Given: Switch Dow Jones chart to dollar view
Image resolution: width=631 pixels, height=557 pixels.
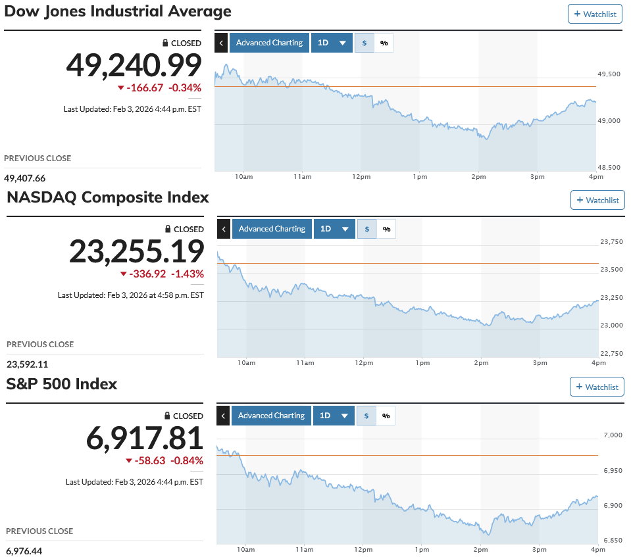Looking at the screenshot, I should tap(365, 43).
